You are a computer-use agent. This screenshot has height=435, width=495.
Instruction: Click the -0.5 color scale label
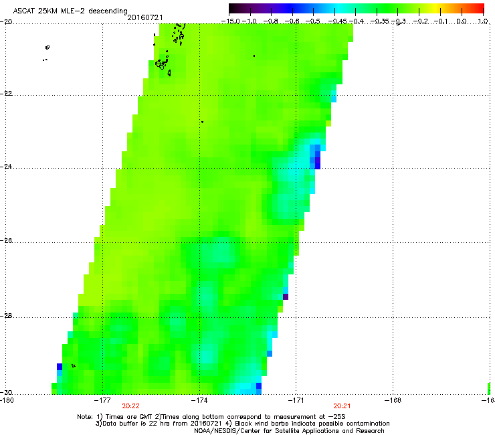click(313, 21)
